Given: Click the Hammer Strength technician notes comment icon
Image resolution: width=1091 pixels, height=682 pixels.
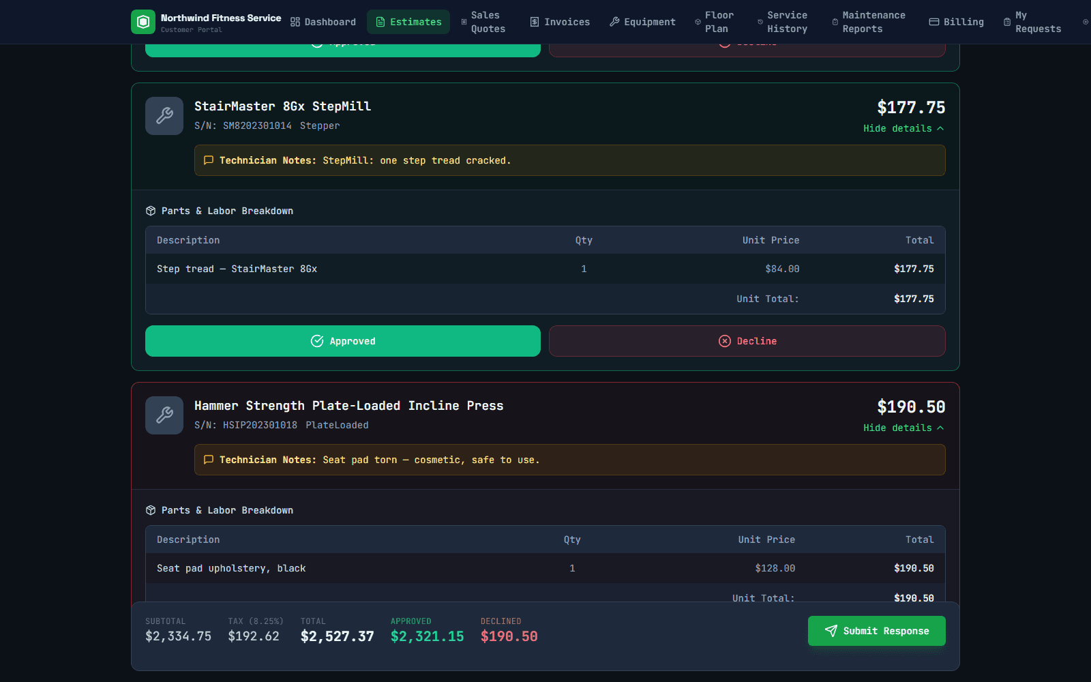Looking at the screenshot, I should pyautogui.click(x=209, y=460).
